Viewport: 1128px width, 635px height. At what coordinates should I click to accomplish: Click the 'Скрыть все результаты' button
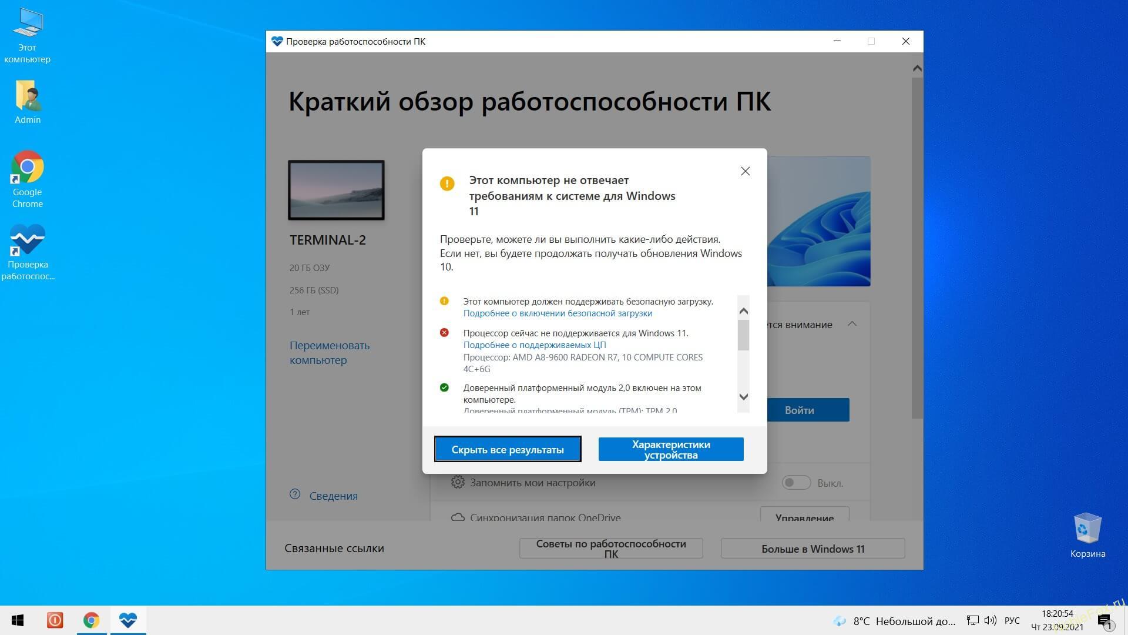pos(508,449)
